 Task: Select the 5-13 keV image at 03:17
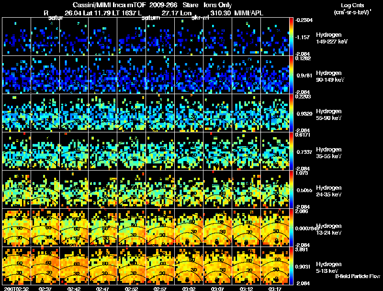275,266
